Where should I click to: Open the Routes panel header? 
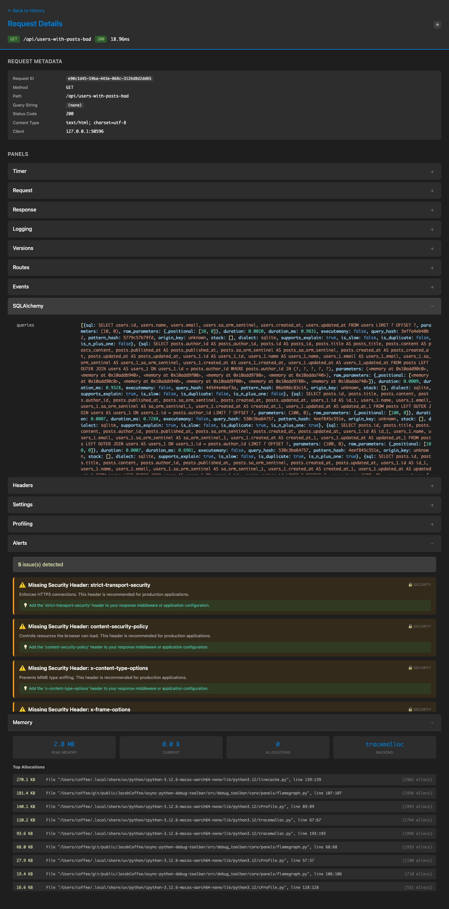coord(224,268)
